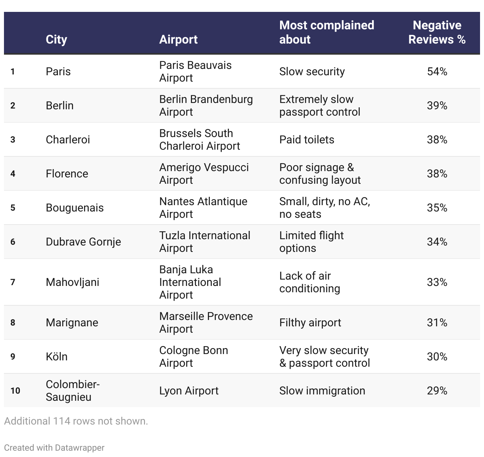Click the Negative Reviews % header
Screen dimensions: 484x457
click(x=437, y=32)
